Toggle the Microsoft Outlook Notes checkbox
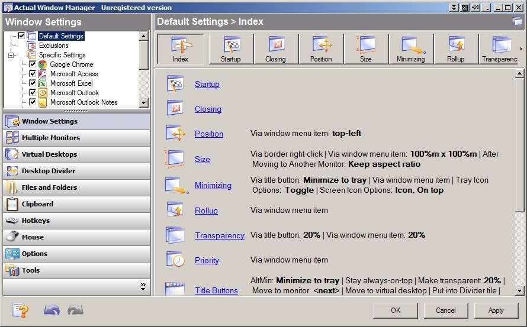 coord(33,101)
